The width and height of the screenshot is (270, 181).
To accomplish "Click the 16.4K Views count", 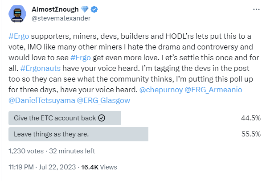I will [99, 167].
